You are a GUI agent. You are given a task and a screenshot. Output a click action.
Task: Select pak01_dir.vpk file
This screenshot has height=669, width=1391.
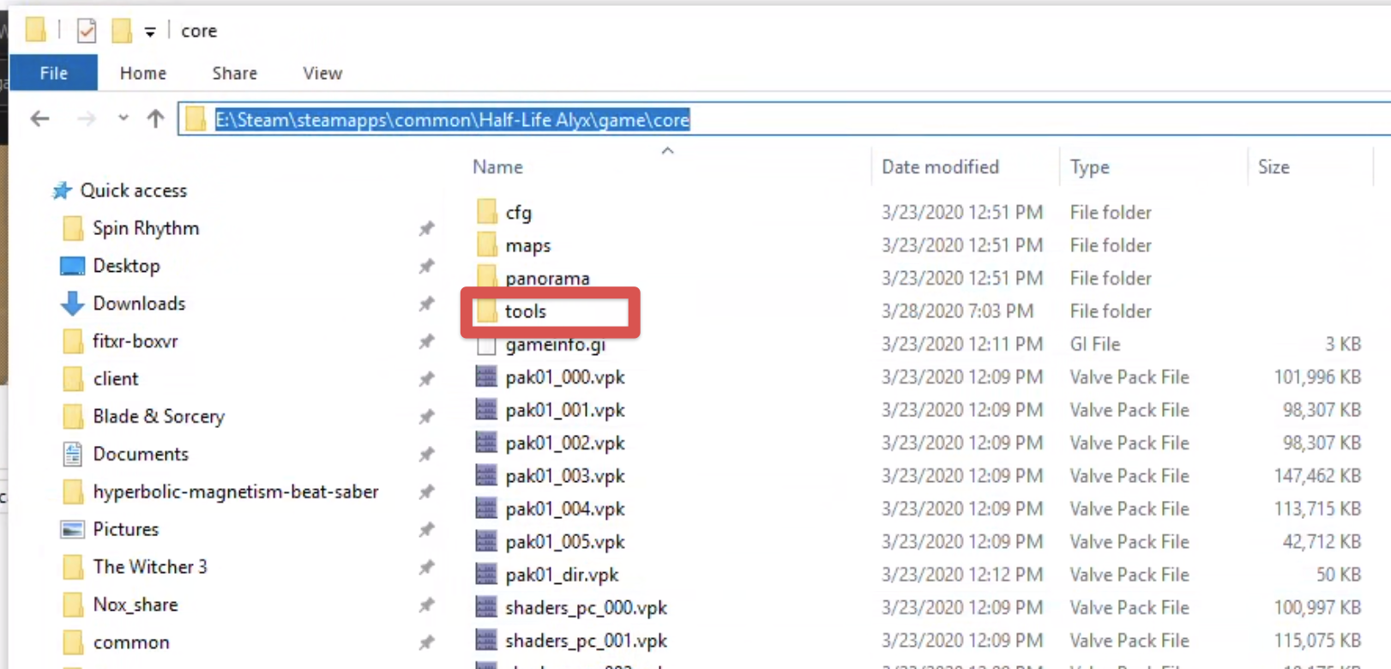(x=562, y=575)
